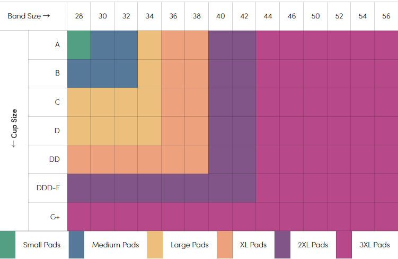
Task: Click the DDD-F cup size row label
Action: 48,188
